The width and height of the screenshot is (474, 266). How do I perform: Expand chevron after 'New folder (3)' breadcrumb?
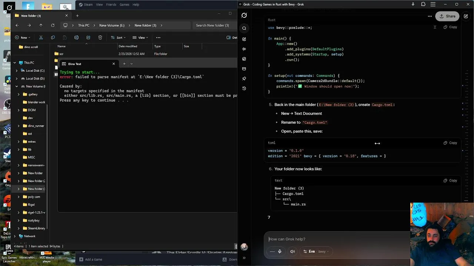point(161,25)
